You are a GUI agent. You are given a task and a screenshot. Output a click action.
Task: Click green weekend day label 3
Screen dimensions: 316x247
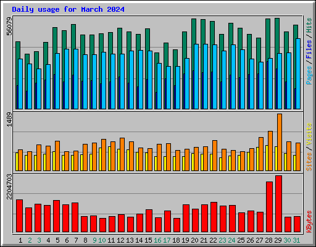click(x=39, y=240)
